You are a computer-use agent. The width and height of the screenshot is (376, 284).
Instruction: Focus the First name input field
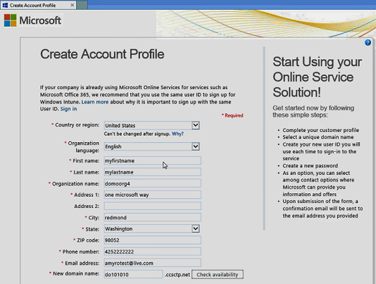(x=153, y=161)
